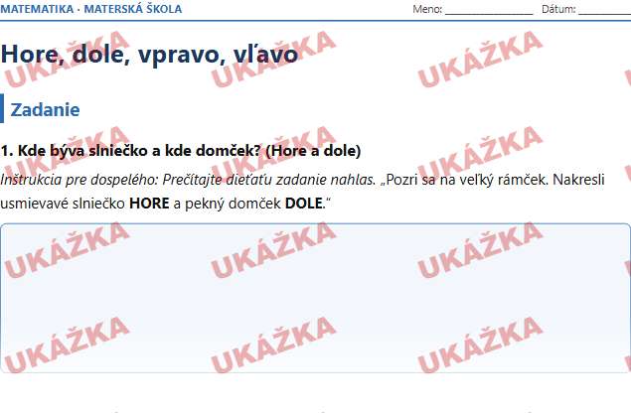631x413 pixels.
Task: Click the words usmievavé slniečko in the instruction
Action: (63, 204)
